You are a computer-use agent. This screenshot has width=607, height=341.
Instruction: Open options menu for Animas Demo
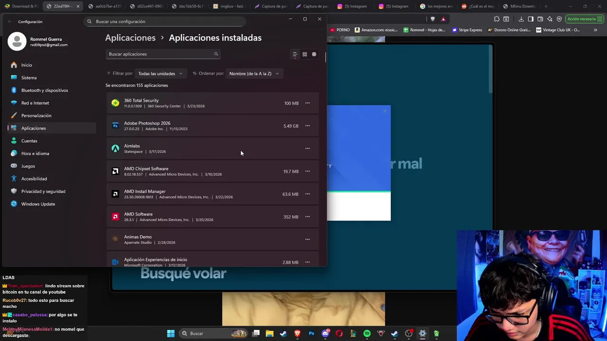[307, 240]
